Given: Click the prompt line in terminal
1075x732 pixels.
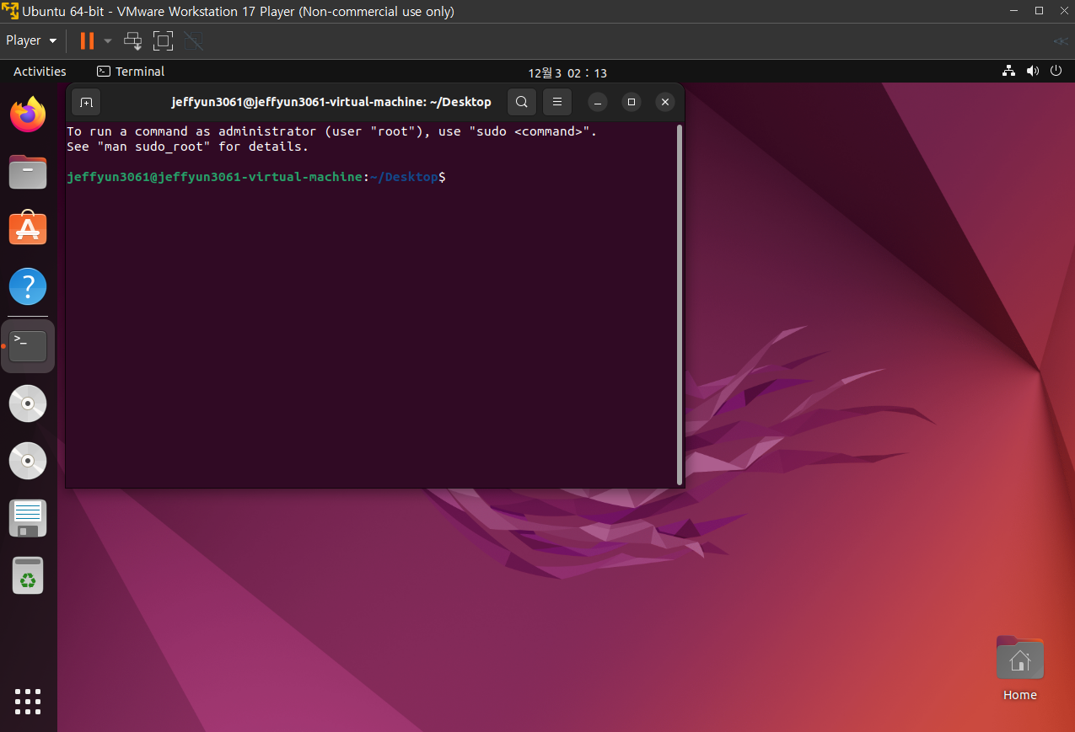Looking at the screenshot, I should click(x=256, y=177).
